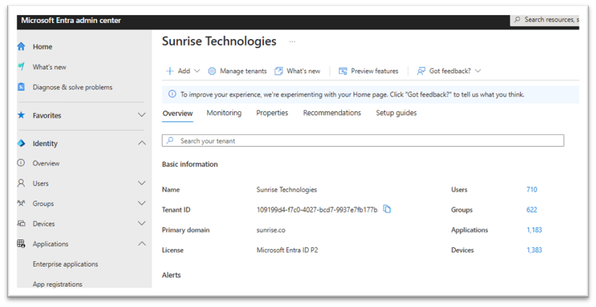
Task: Open the Applications count link 1,183
Action: 535,229
